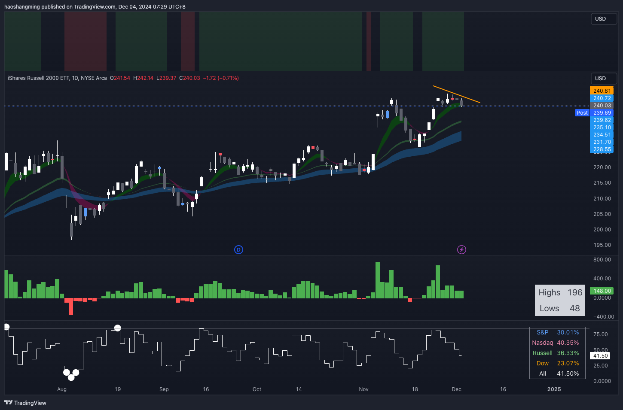
Task: Click the 25.00 oscillator scale label
Action: (x=601, y=366)
